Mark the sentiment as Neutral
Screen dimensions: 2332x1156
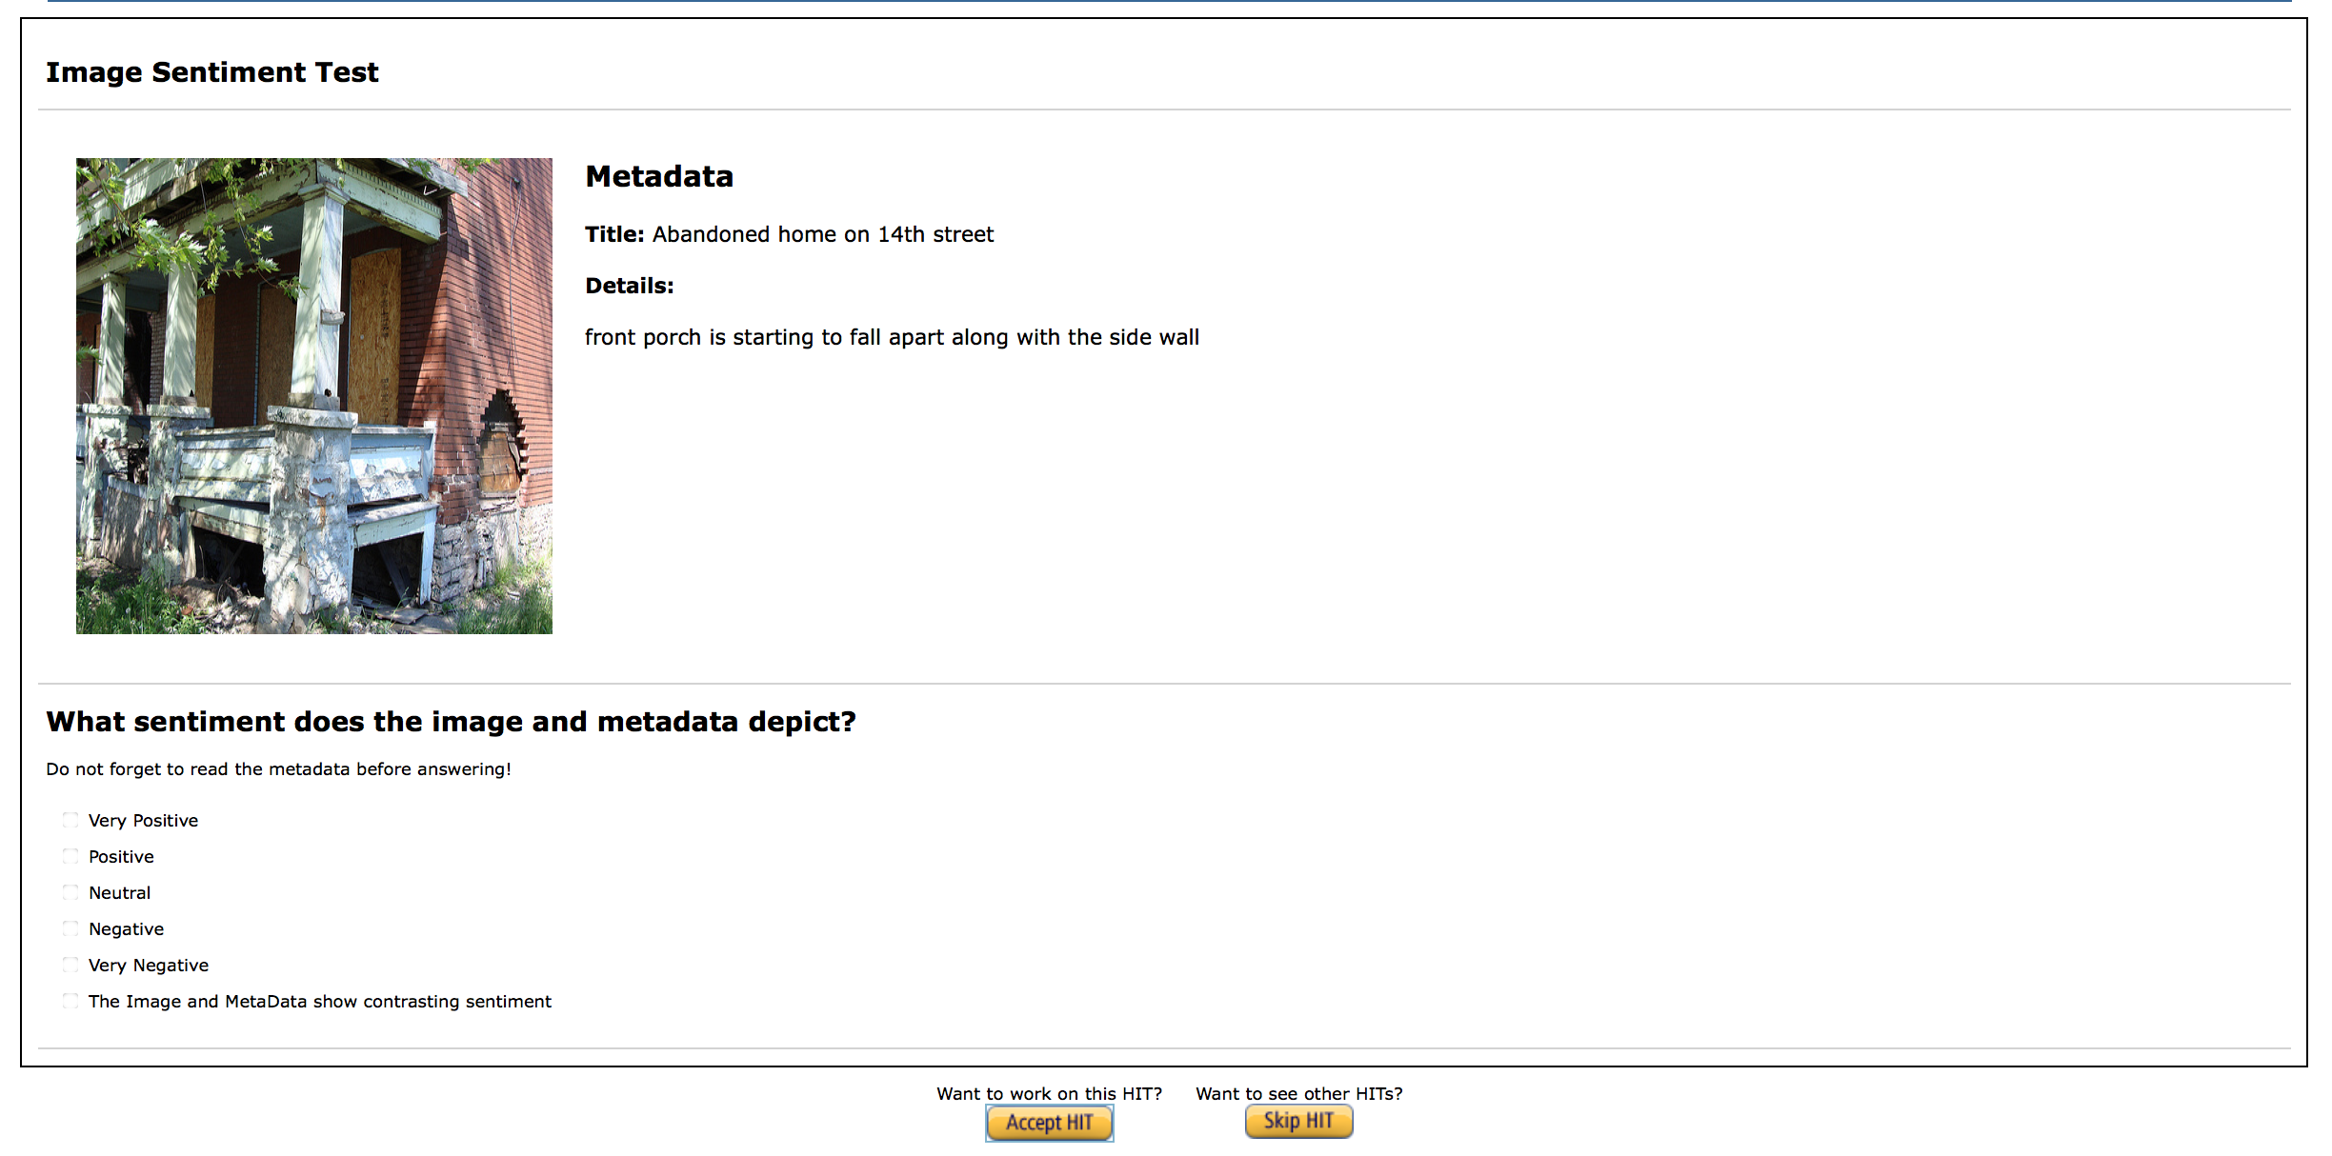click(70, 892)
